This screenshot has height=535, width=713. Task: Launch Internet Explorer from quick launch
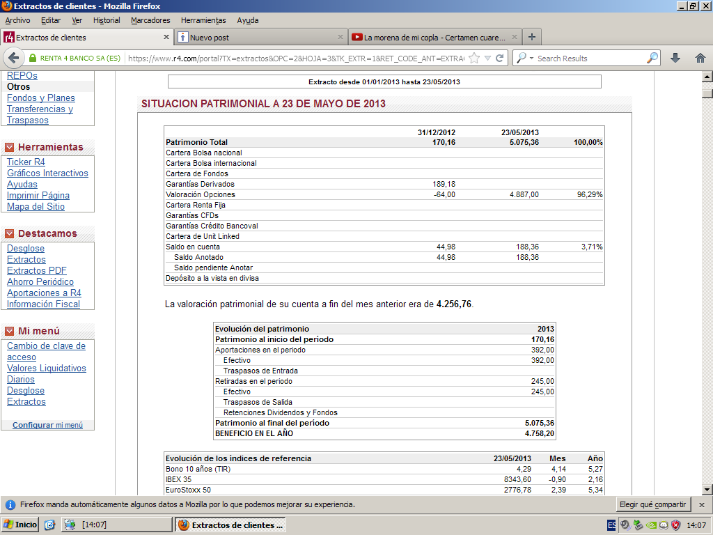49,525
